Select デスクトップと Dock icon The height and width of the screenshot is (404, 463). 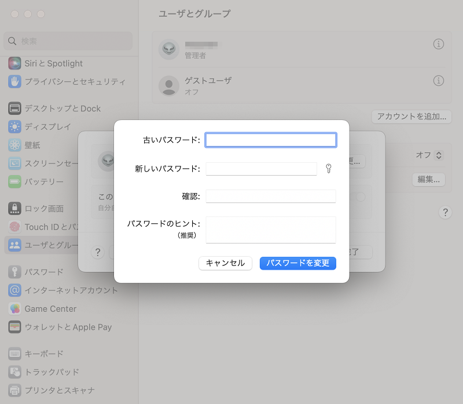14,108
